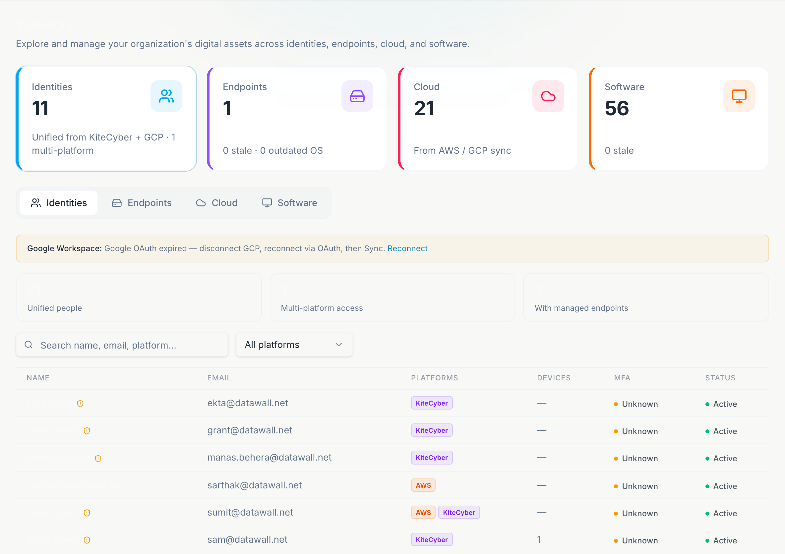Screen dimensions: 785x554
Task: Click the PLATFORMS column header
Action: [435, 378]
